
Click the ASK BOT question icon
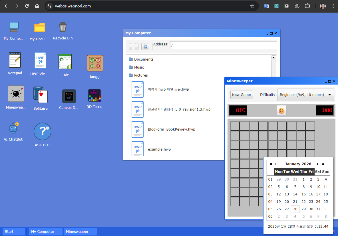point(42,131)
